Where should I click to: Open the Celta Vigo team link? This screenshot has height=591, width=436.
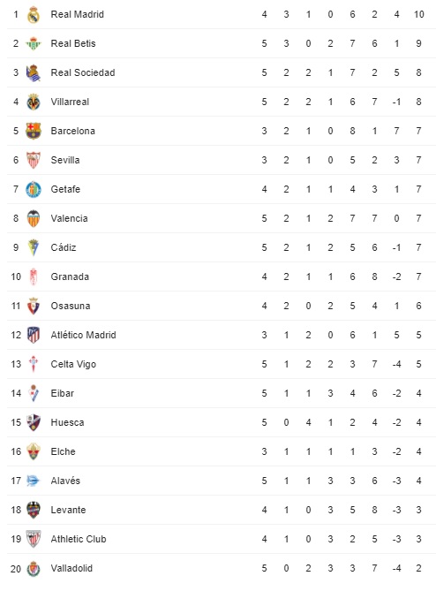click(x=73, y=365)
